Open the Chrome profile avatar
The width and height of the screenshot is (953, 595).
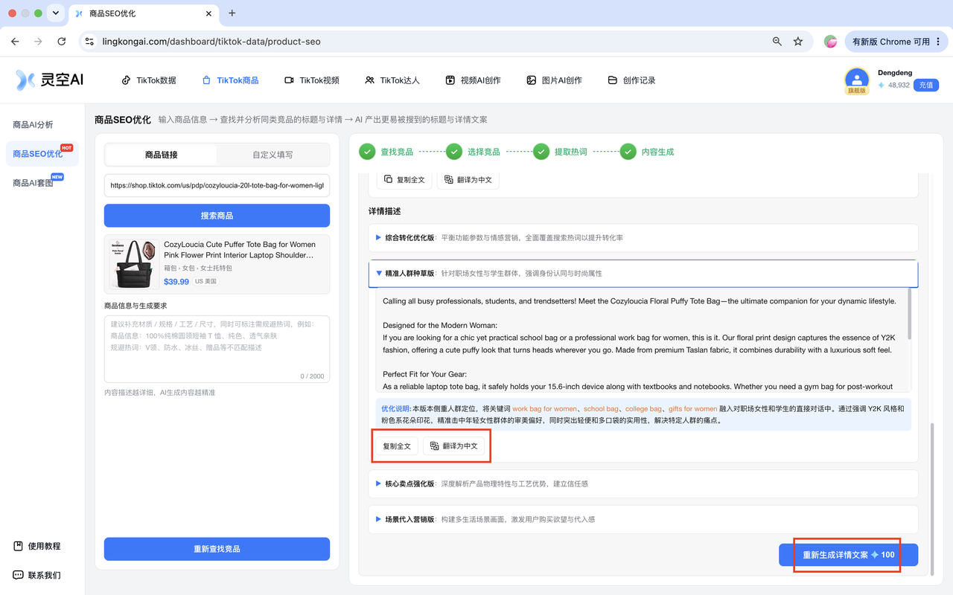point(830,42)
